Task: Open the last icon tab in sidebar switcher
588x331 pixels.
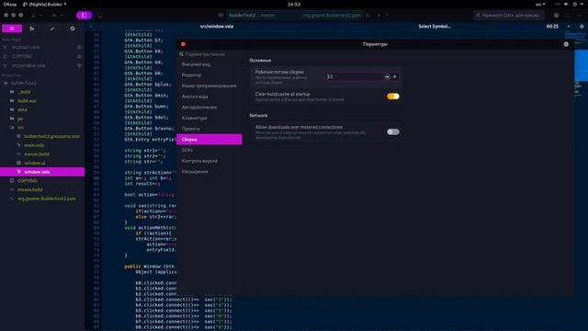Action: click(73, 29)
